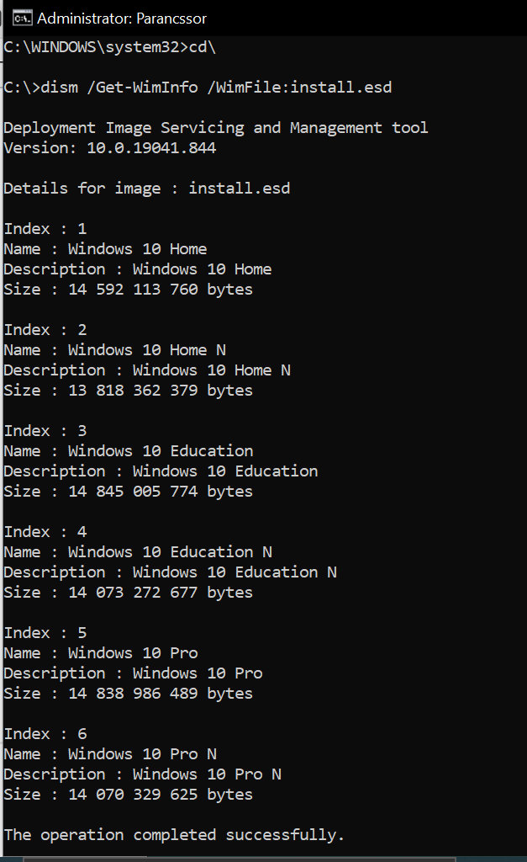Click the 'Name : Windows 10 Pro' line
The width and height of the screenshot is (527, 862).
coord(101,653)
